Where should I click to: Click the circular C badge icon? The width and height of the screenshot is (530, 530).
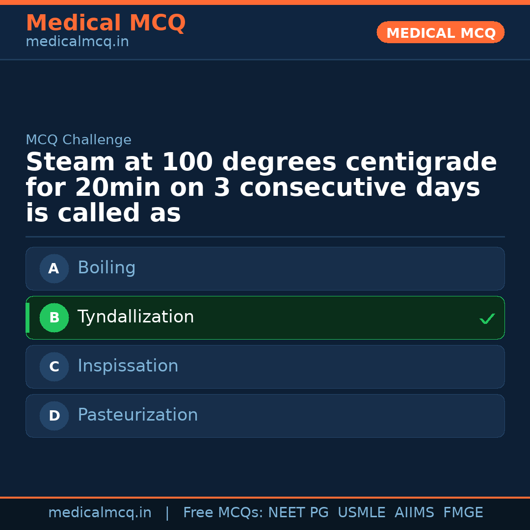point(54,367)
